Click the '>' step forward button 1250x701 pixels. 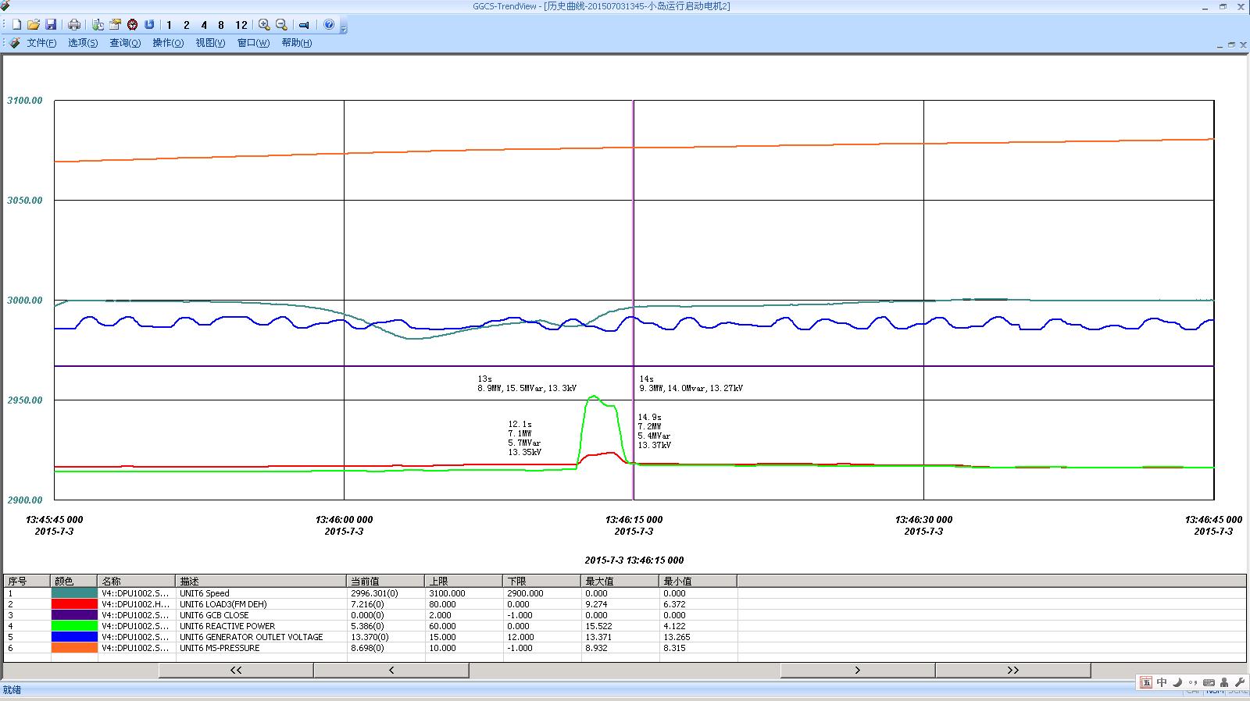pyautogui.click(x=857, y=671)
